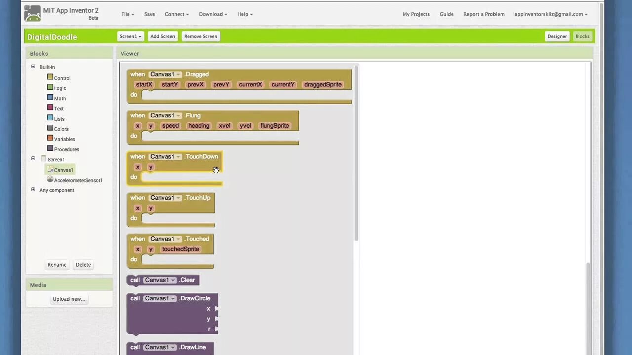Image resolution: width=632 pixels, height=355 pixels.
Task: Select the Control category label
Action: 62,78
